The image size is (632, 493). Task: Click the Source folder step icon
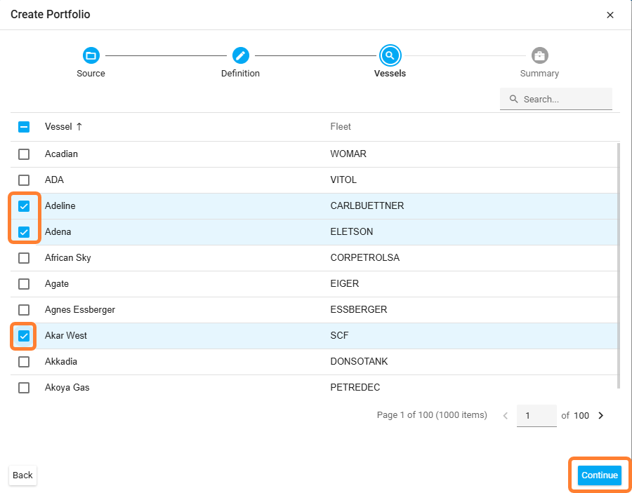(91, 55)
